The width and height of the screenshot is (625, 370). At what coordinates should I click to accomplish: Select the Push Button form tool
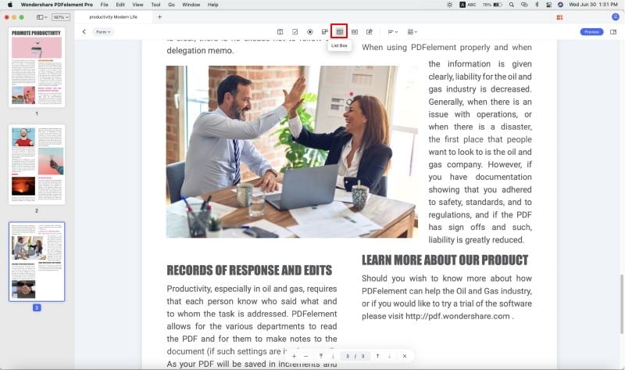(355, 32)
